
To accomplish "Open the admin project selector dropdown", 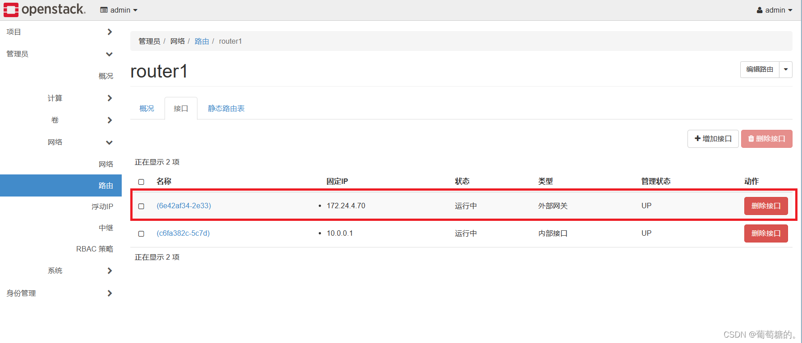I will (119, 10).
